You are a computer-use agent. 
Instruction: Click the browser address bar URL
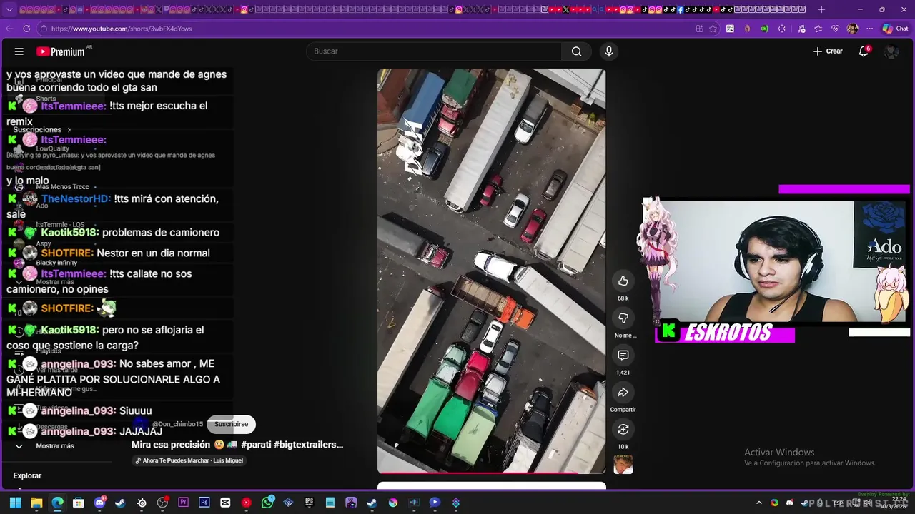click(122, 29)
